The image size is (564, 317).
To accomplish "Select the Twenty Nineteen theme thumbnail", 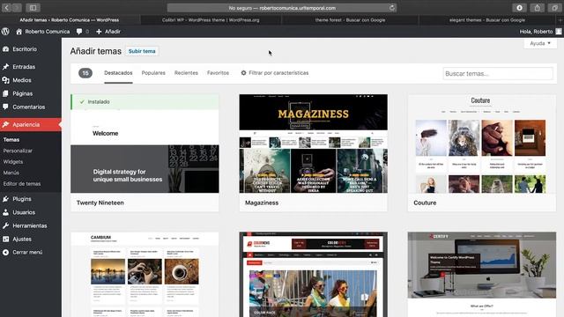I will point(145,144).
